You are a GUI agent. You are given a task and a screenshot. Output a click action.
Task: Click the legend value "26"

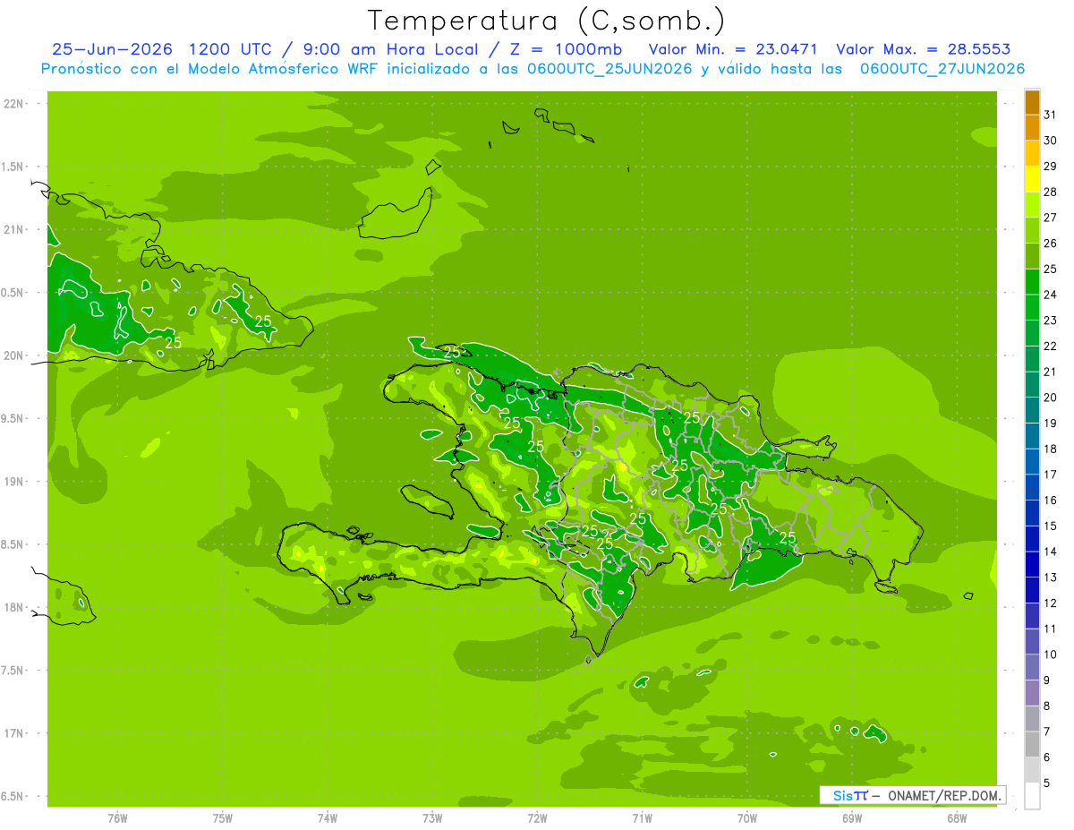(x=1050, y=243)
